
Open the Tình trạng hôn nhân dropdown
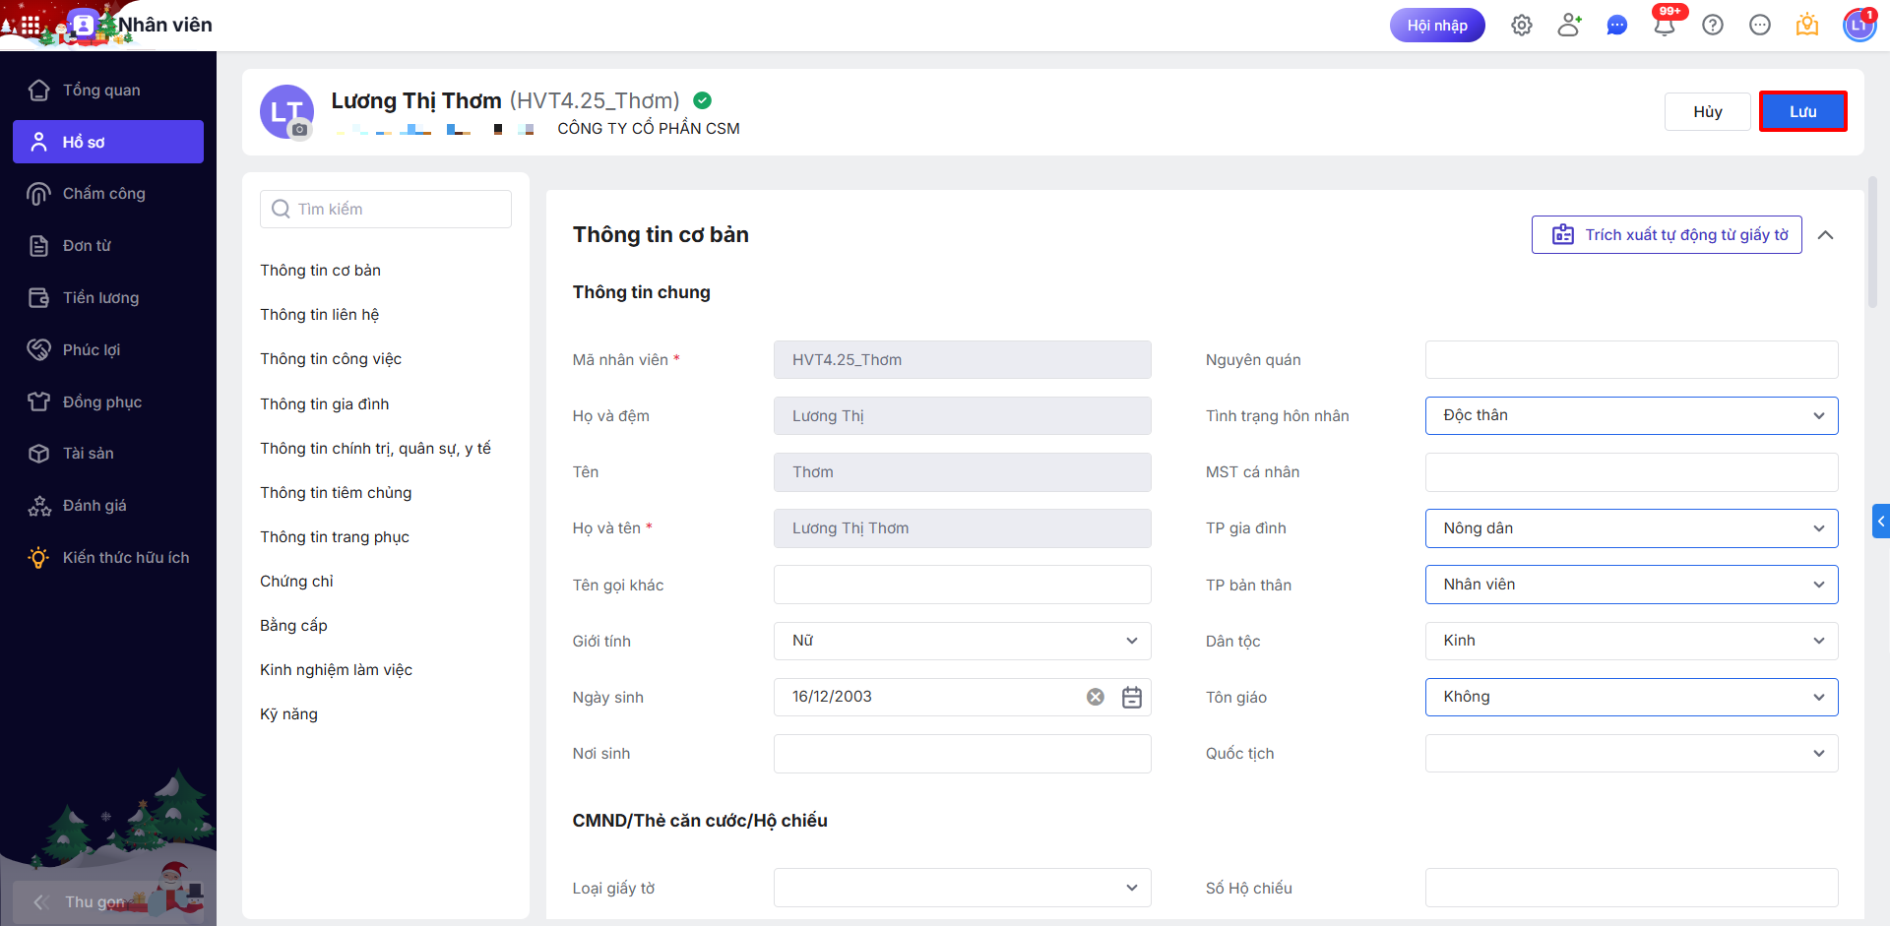(1631, 416)
